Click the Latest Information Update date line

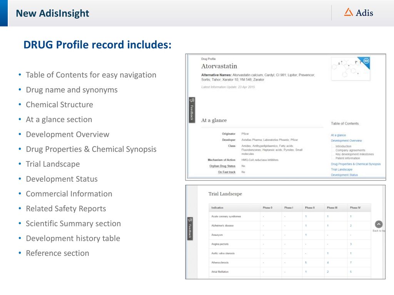point(228,87)
